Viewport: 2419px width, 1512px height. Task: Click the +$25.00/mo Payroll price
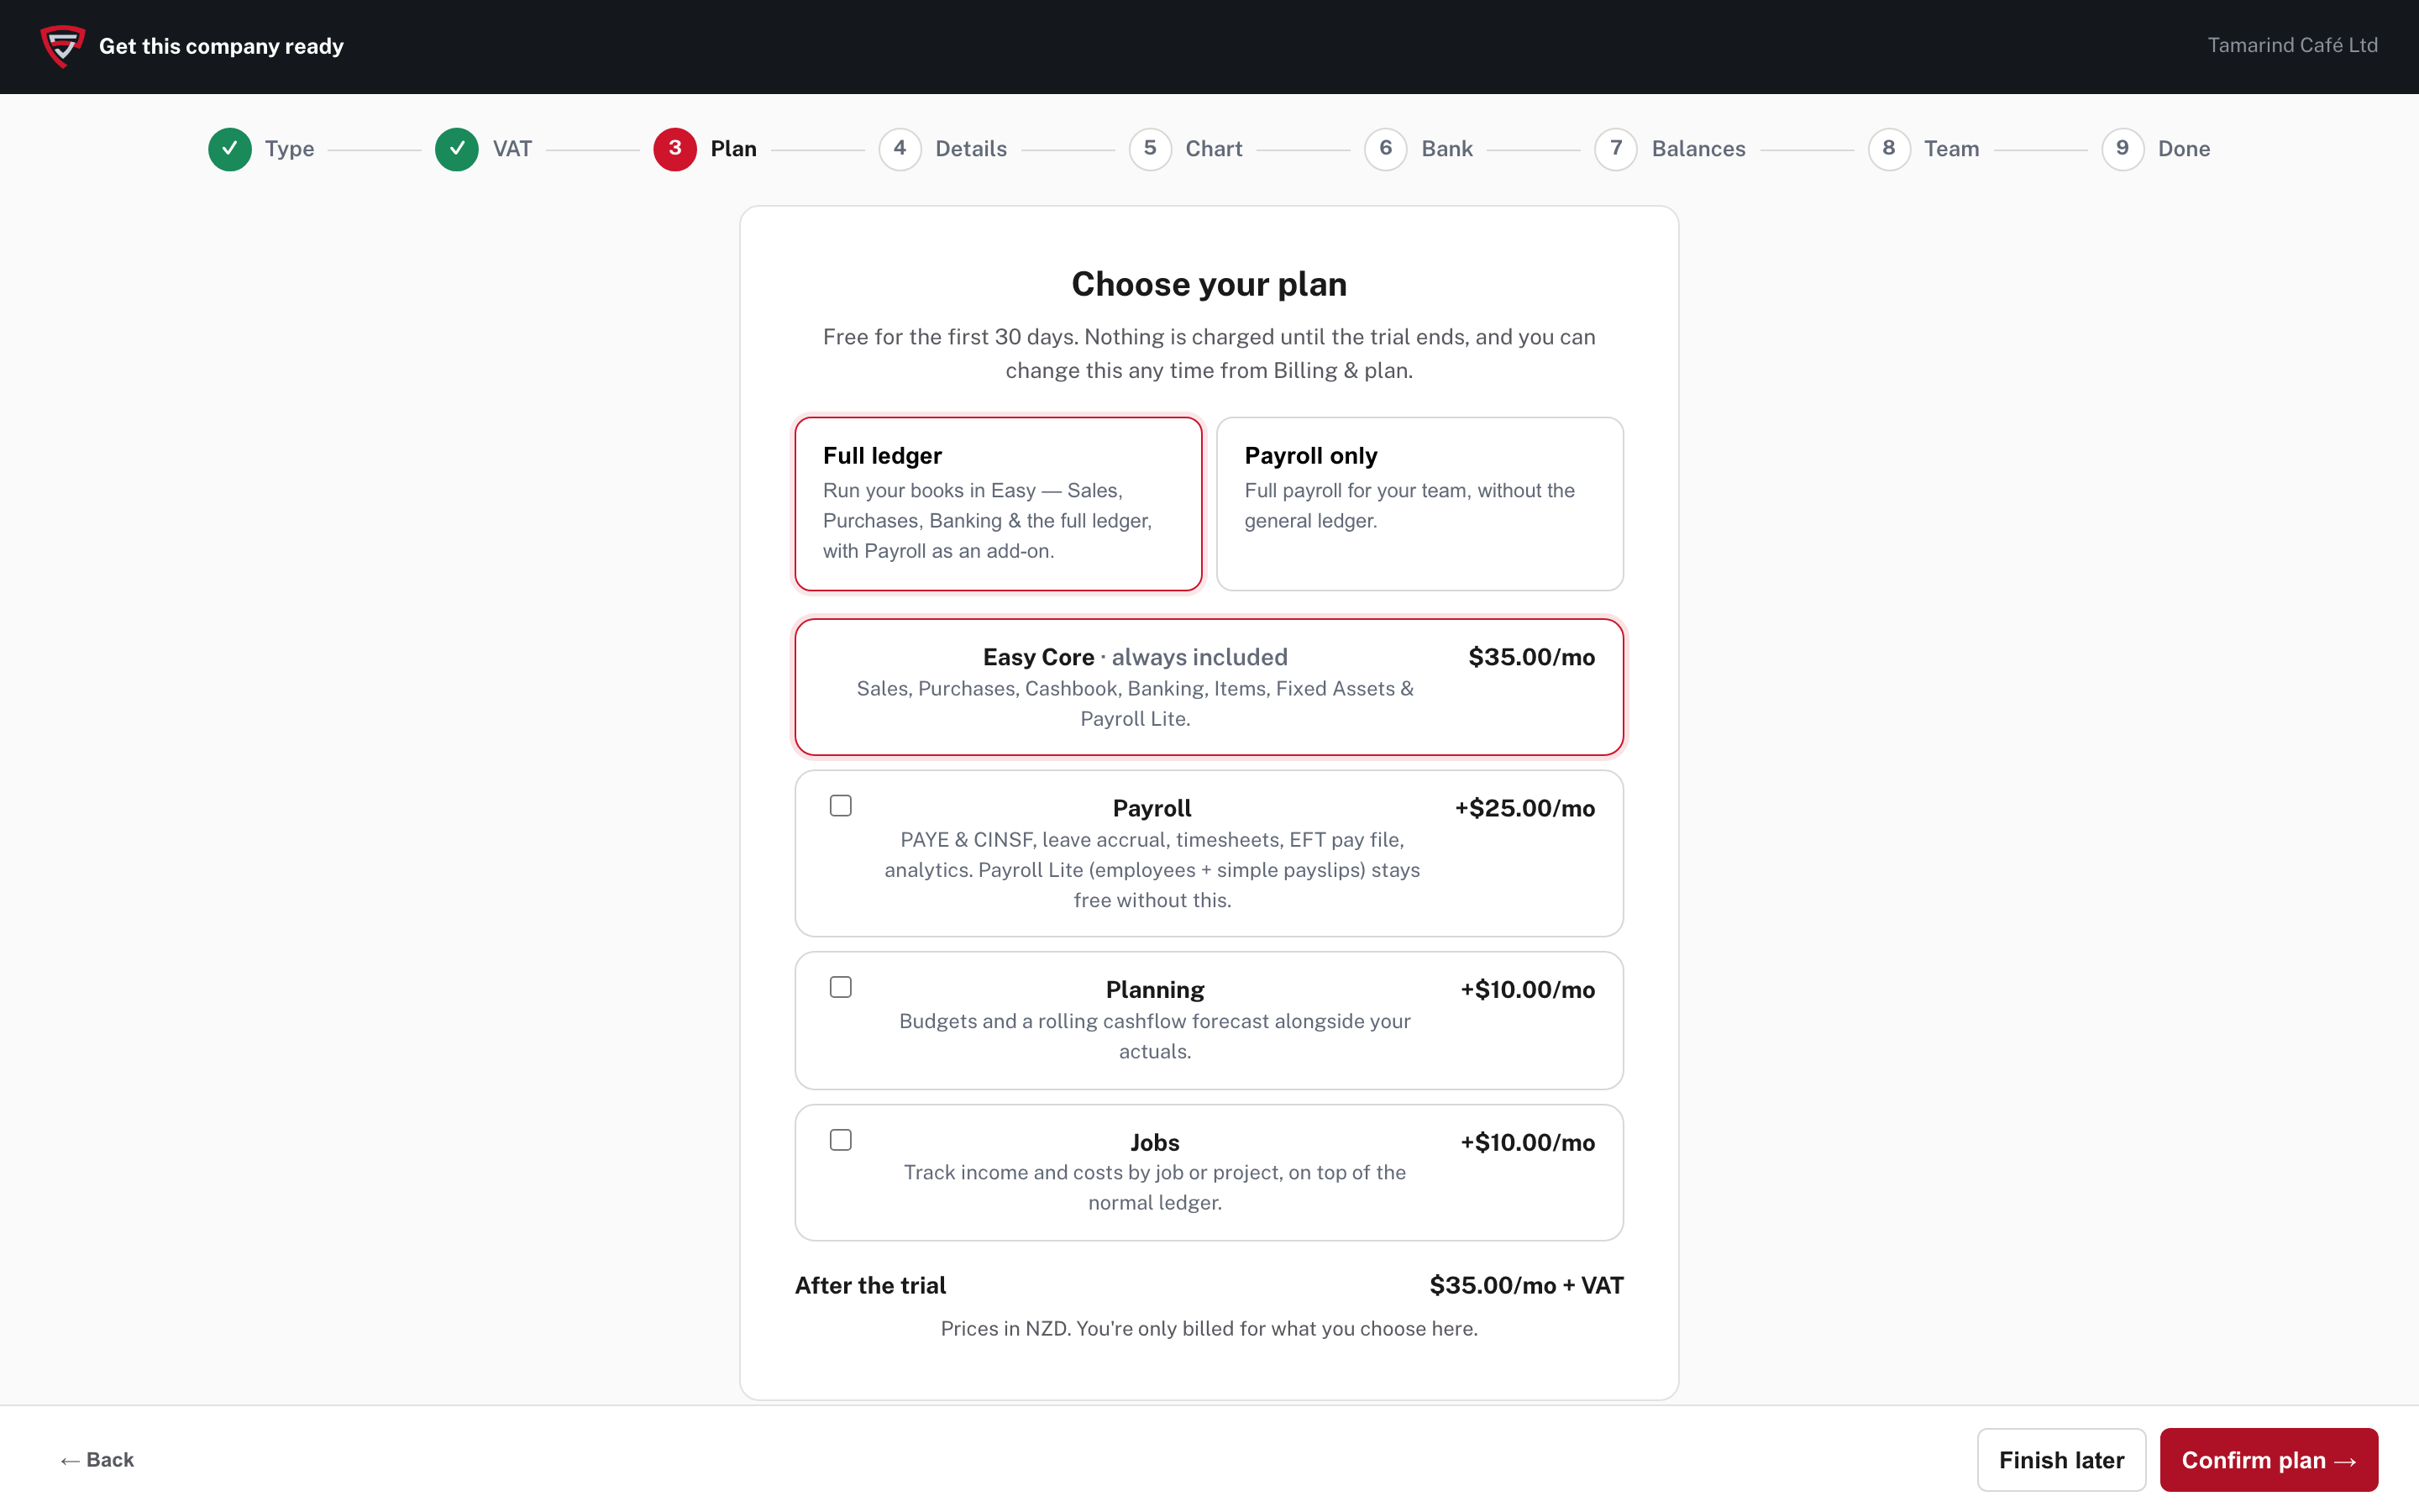(x=1524, y=808)
